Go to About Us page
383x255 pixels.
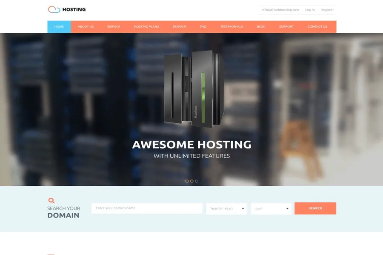click(x=86, y=27)
